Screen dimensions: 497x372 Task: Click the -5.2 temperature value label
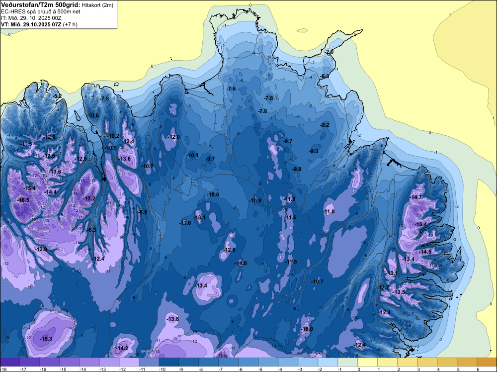pos(57,96)
